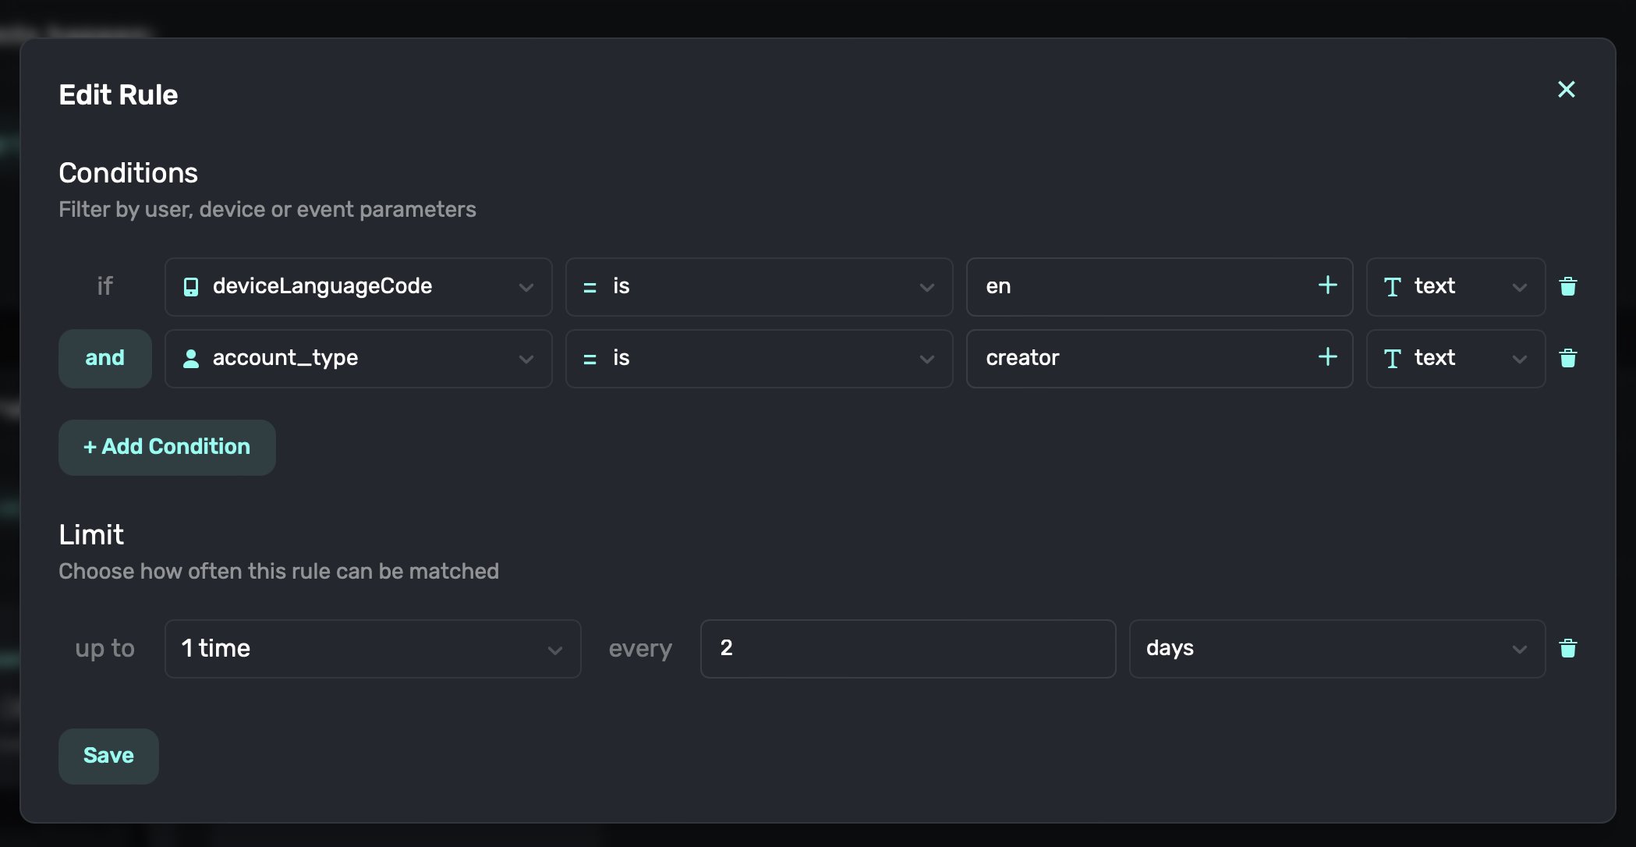Expand the second 'is' operator dropdown
The height and width of the screenshot is (847, 1636).
758,358
